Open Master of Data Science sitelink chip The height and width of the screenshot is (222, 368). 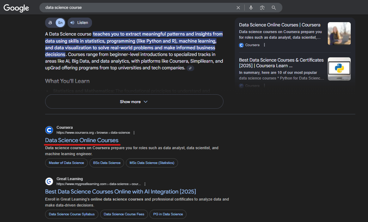[x=66, y=163]
